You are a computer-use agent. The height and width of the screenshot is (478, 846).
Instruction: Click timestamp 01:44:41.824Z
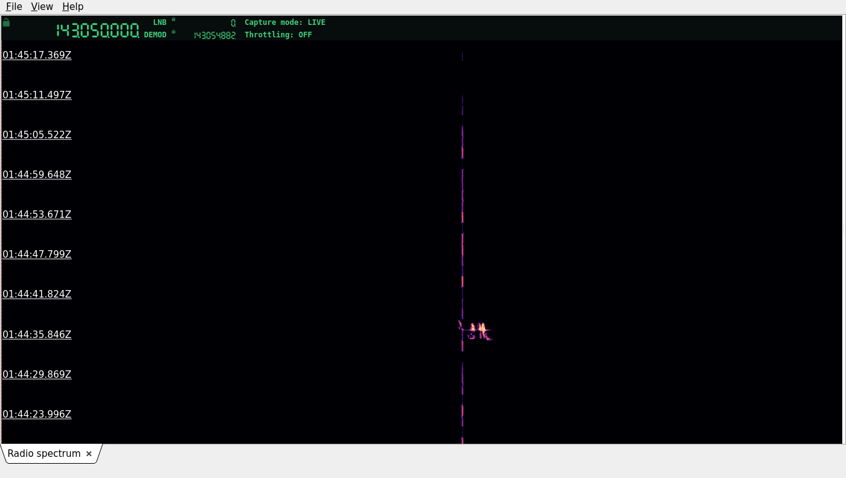pos(37,294)
